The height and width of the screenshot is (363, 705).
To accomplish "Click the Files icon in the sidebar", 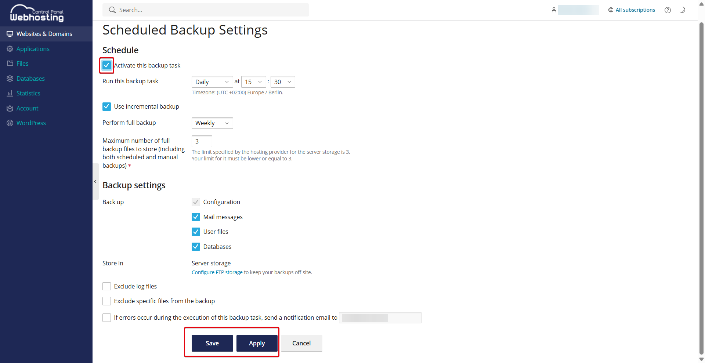I will 22,63.
